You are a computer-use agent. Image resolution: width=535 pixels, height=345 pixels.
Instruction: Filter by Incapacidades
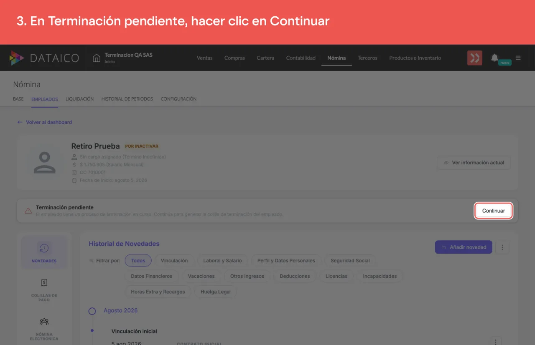pos(380,276)
